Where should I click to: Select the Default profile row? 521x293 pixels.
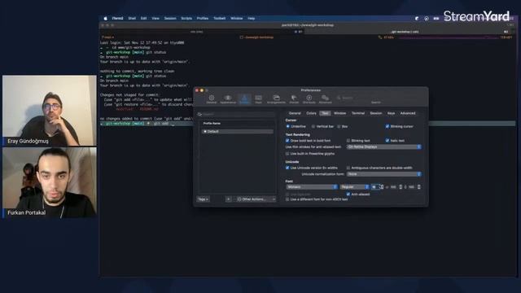click(x=237, y=132)
